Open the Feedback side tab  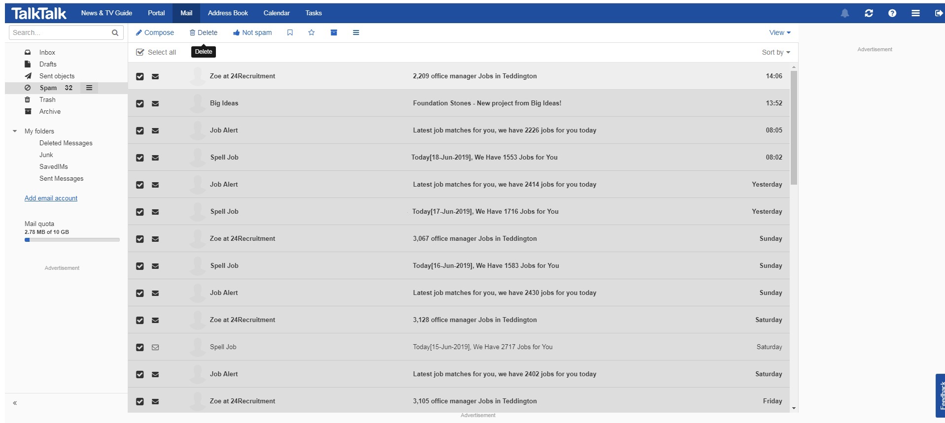[x=940, y=395]
